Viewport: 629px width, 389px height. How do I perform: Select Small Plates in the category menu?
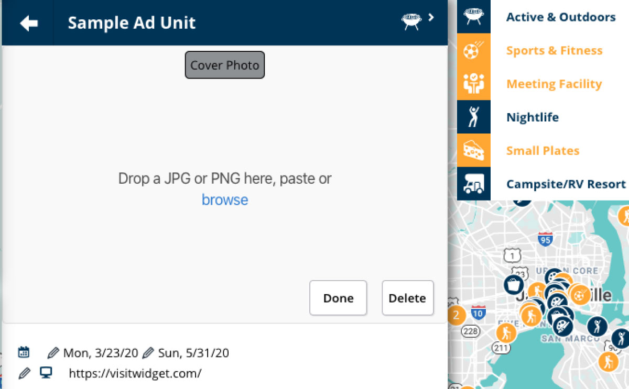click(x=543, y=151)
